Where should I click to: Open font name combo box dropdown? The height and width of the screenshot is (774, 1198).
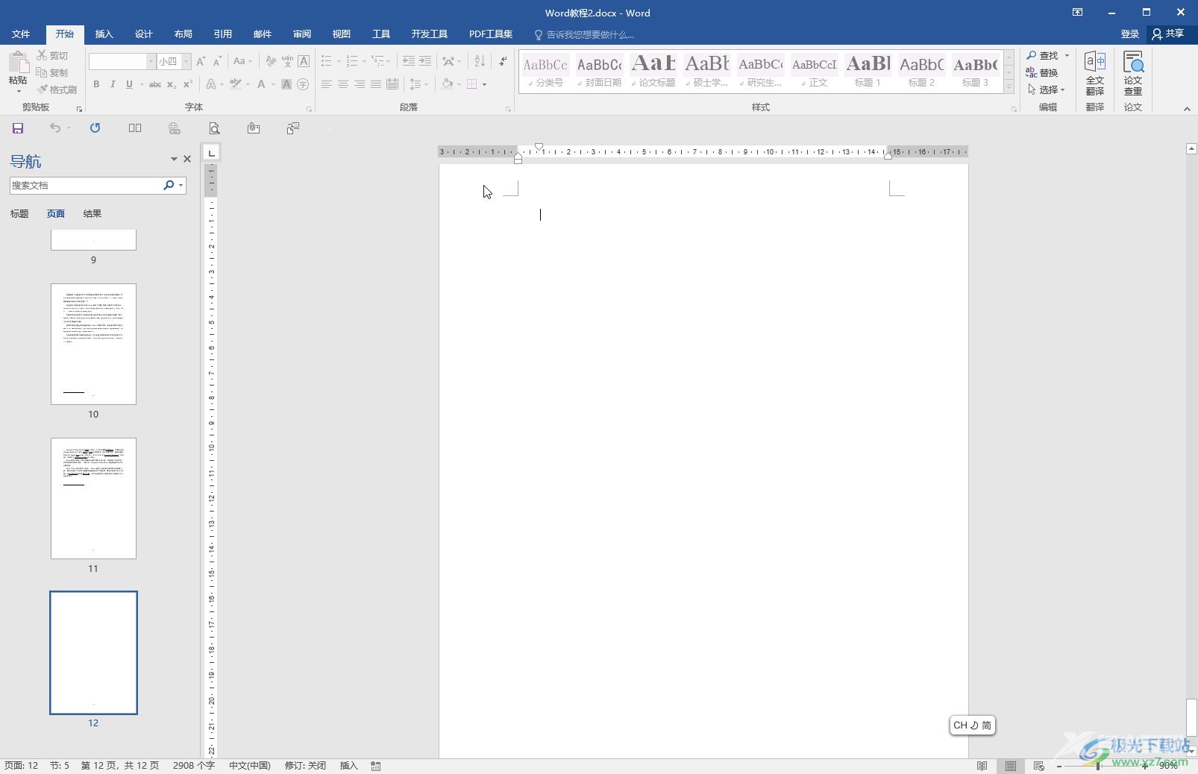151,61
